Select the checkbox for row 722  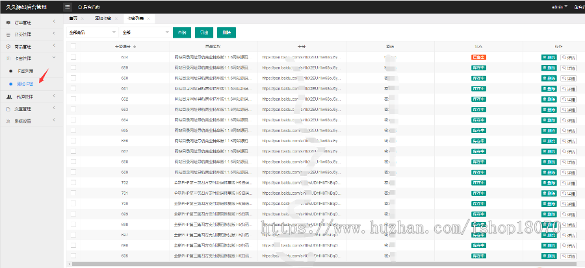[x=73, y=183]
